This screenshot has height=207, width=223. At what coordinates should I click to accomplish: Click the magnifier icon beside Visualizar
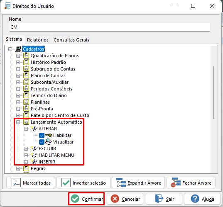click(x=49, y=142)
